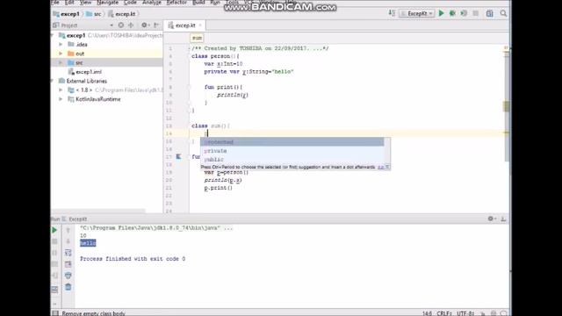Screen dimensions: 562x316
Task: Click the run gutter icon at line 17
Action: 178,156
